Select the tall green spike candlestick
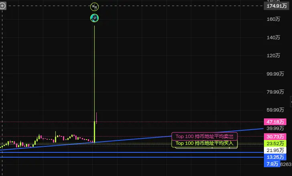 click(94, 84)
